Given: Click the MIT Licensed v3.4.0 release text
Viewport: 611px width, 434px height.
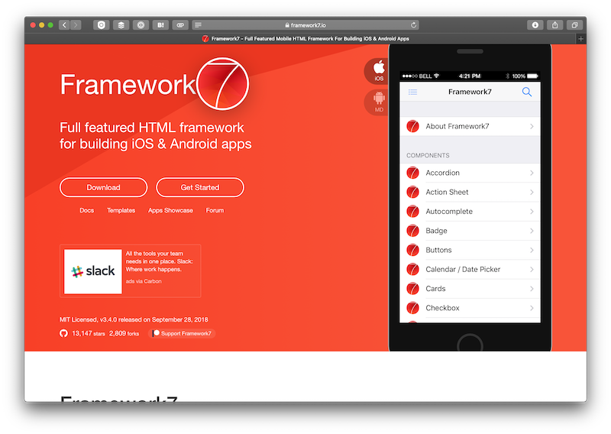Looking at the screenshot, I should click(134, 319).
